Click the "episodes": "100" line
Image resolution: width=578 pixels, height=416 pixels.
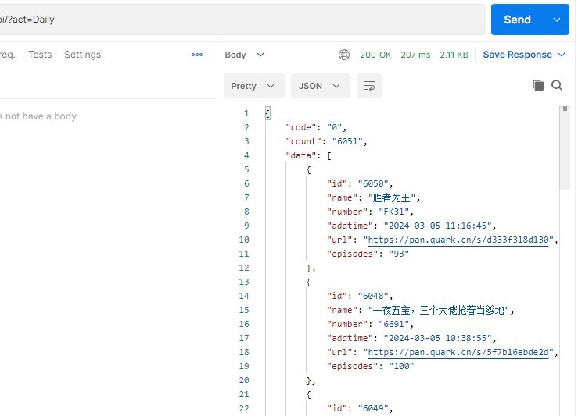click(371, 366)
